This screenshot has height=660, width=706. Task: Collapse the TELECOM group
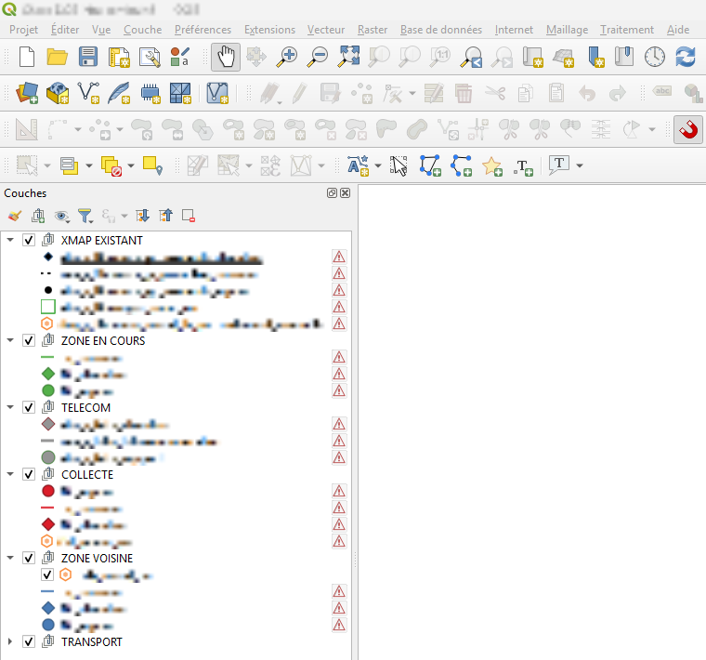10,407
